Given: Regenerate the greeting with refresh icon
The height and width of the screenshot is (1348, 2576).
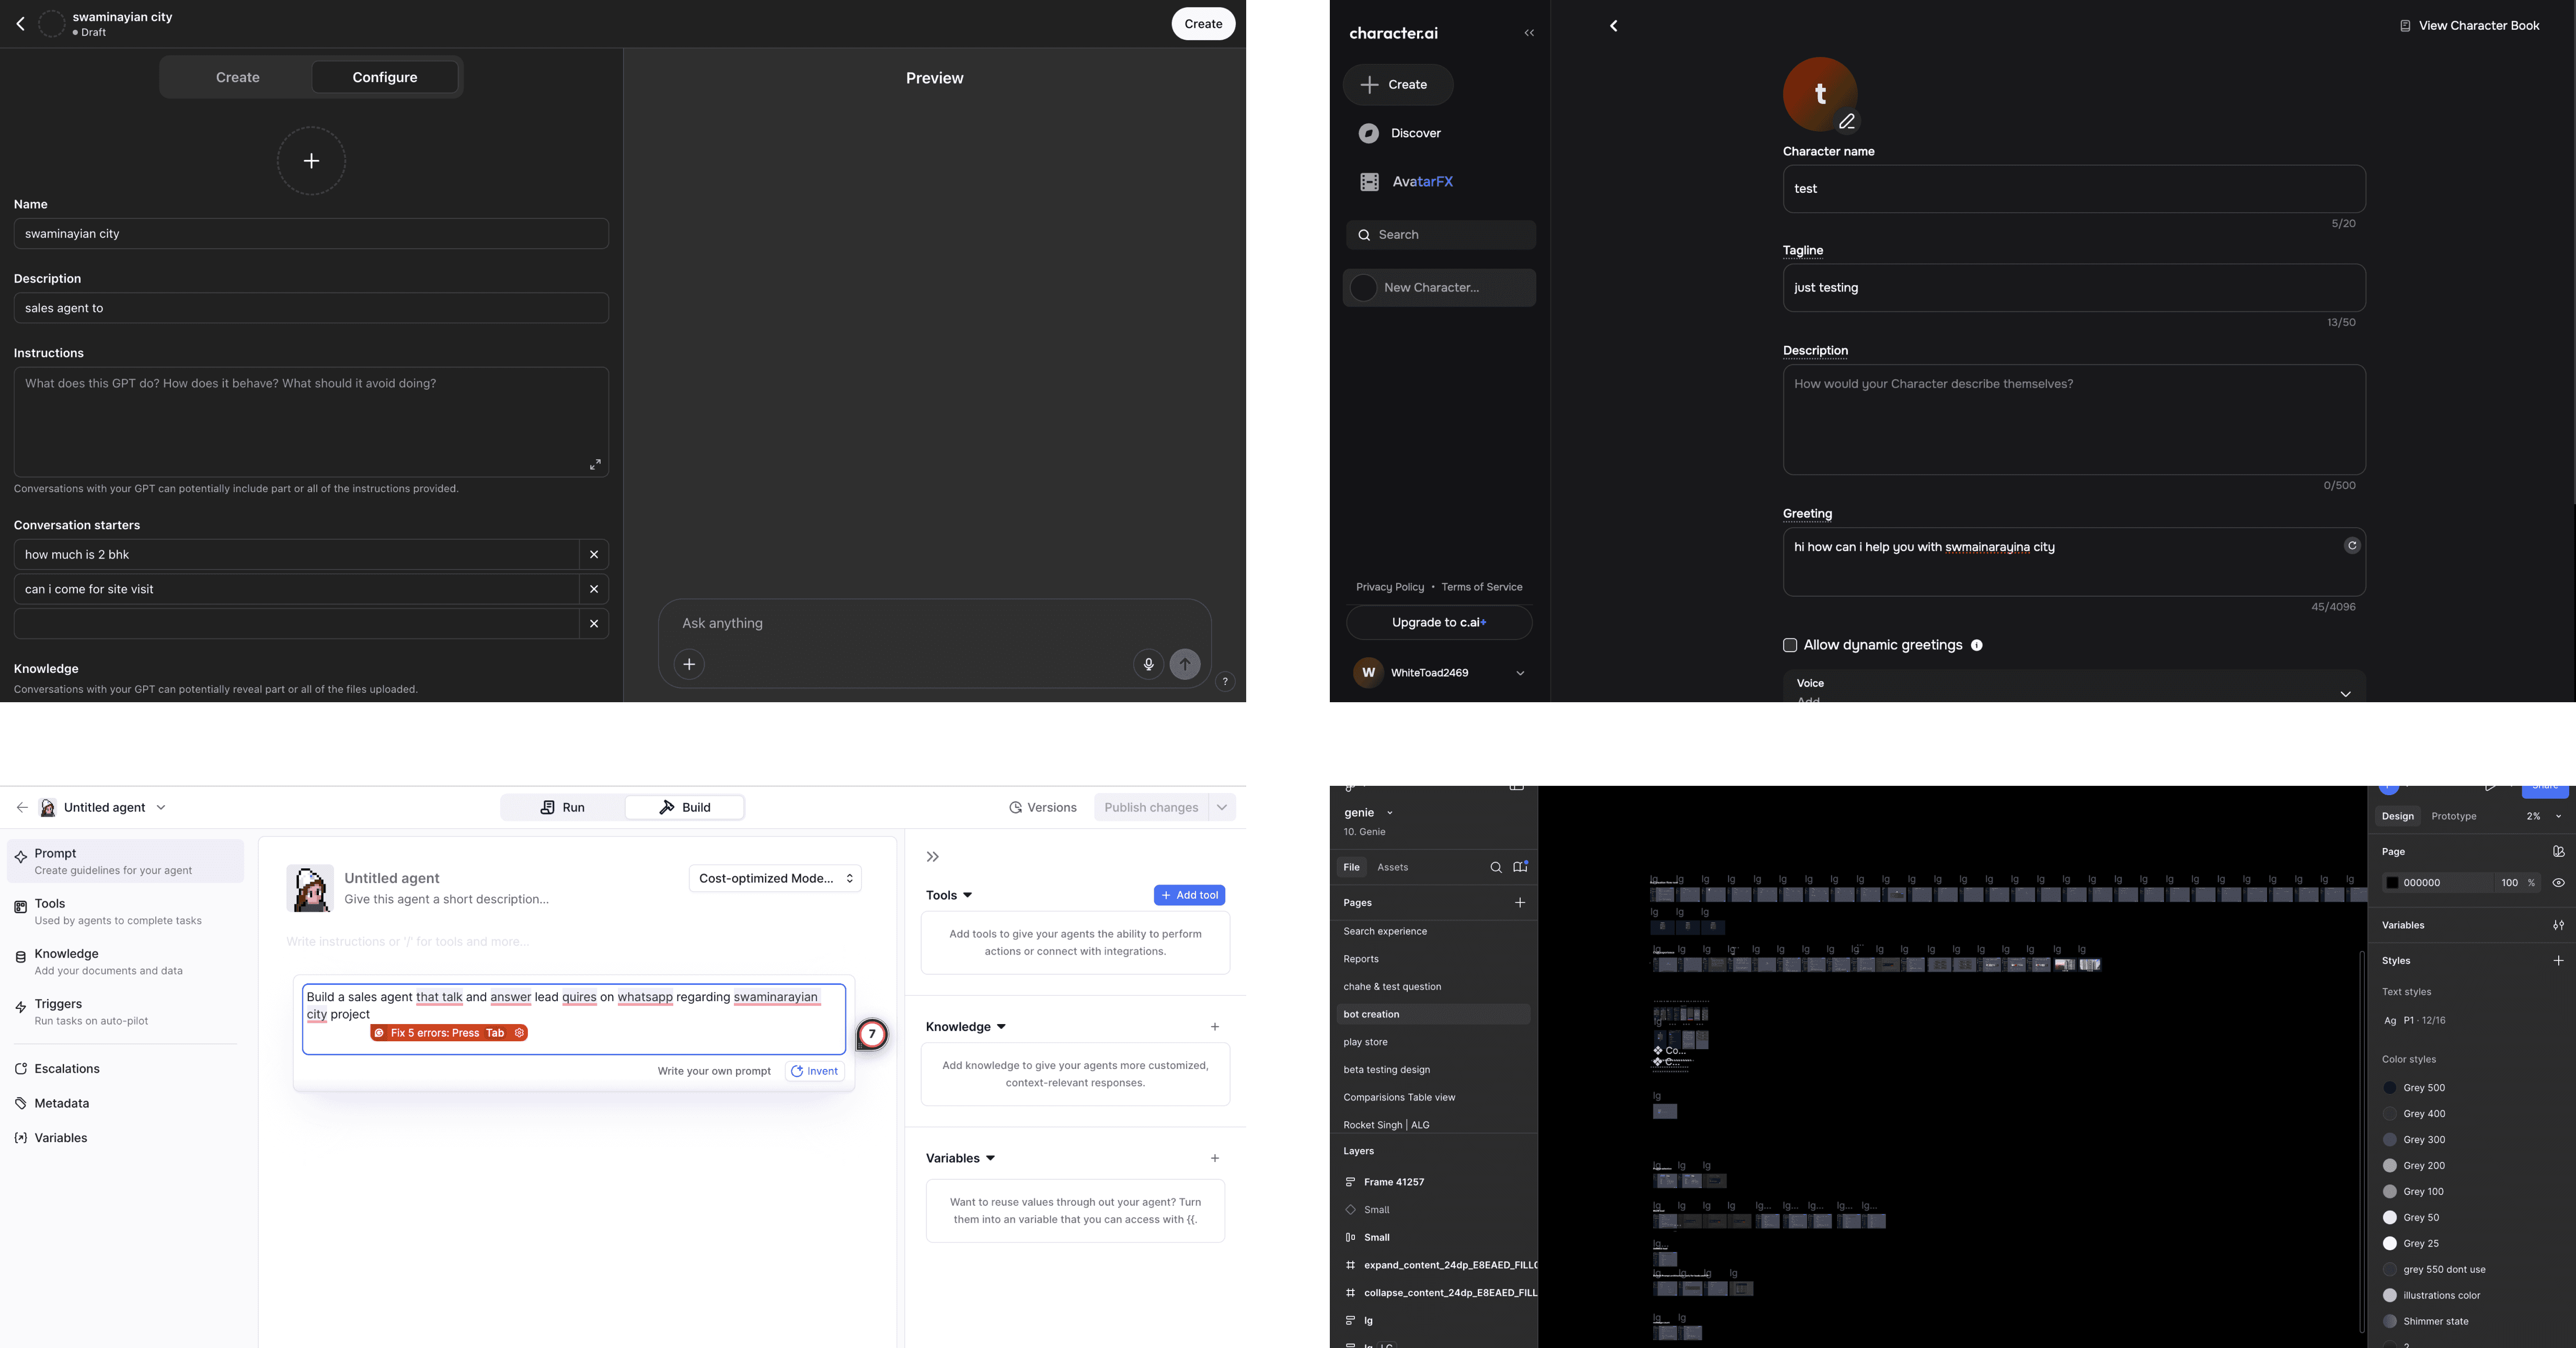Looking at the screenshot, I should (2352, 545).
